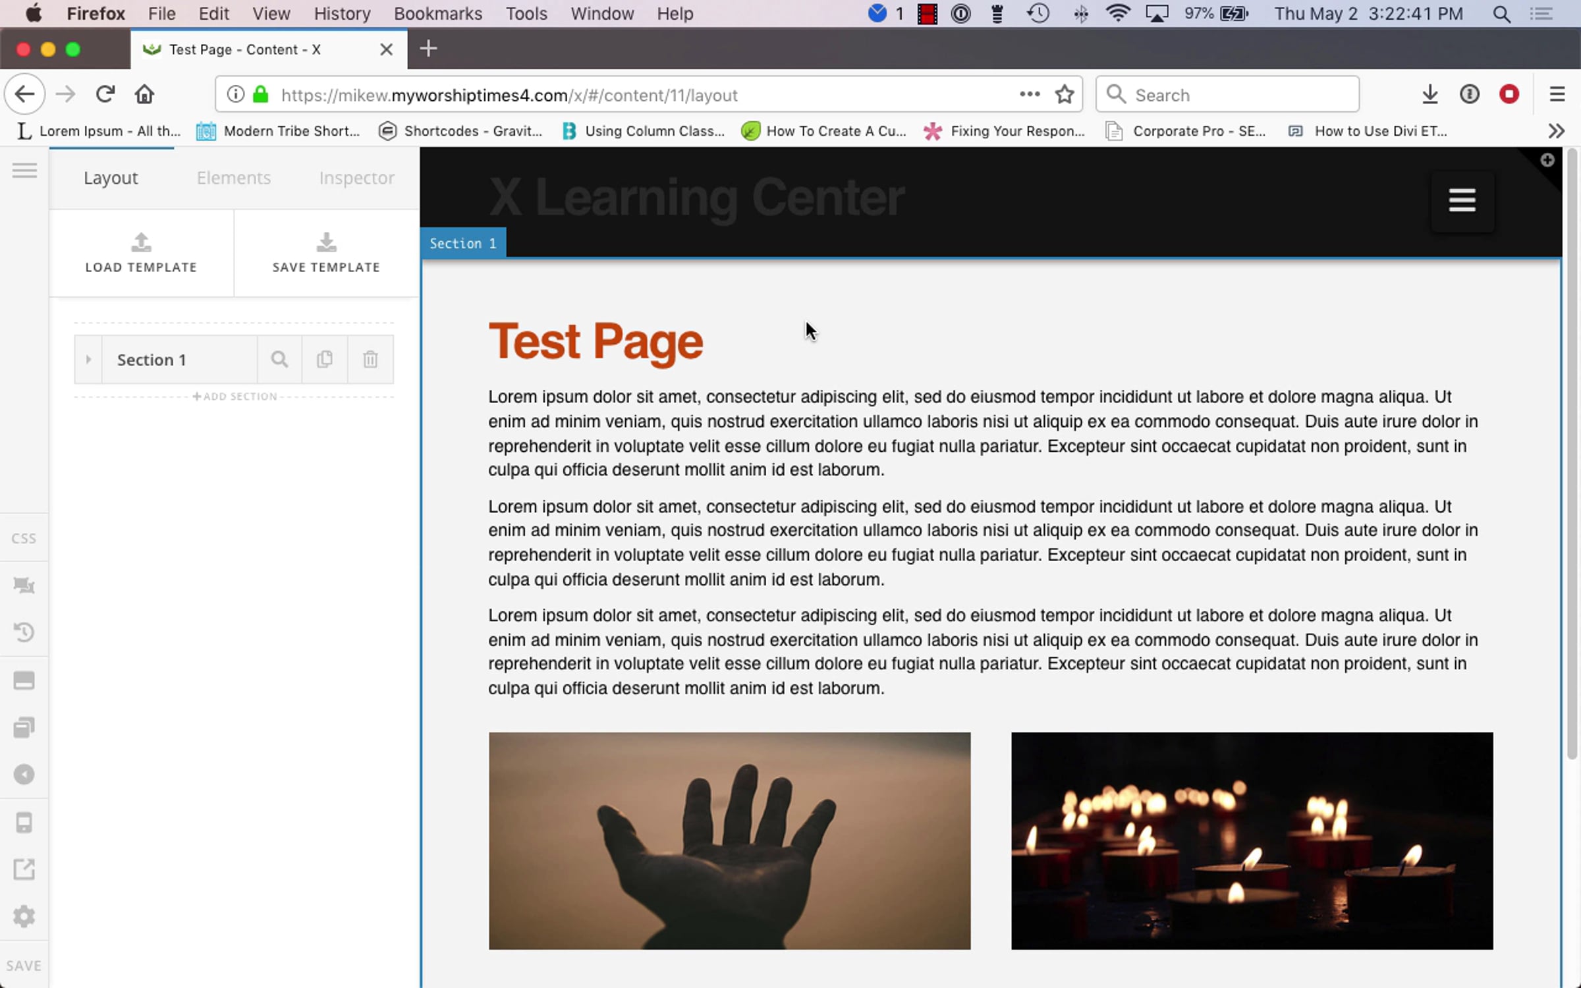Open the revision history clock icon

[x=24, y=632]
